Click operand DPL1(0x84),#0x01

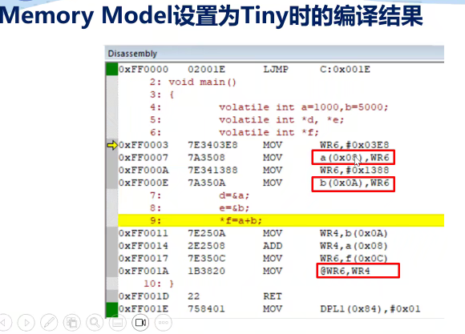click(x=370, y=309)
